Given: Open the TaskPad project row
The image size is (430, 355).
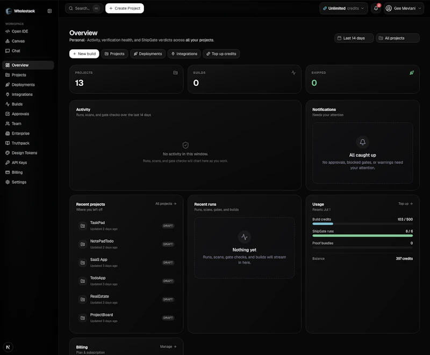Looking at the screenshot, I should tap(126, 226).
